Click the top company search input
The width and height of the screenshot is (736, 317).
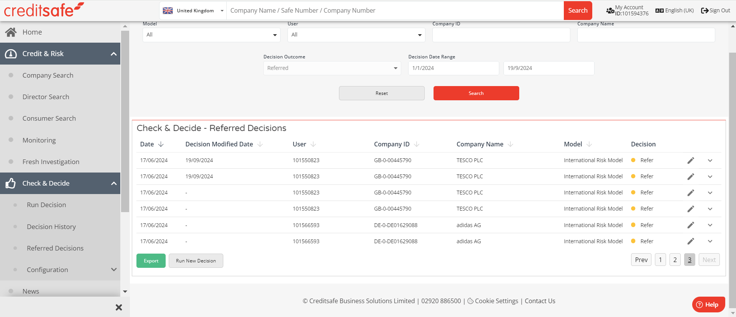[395, 11]
